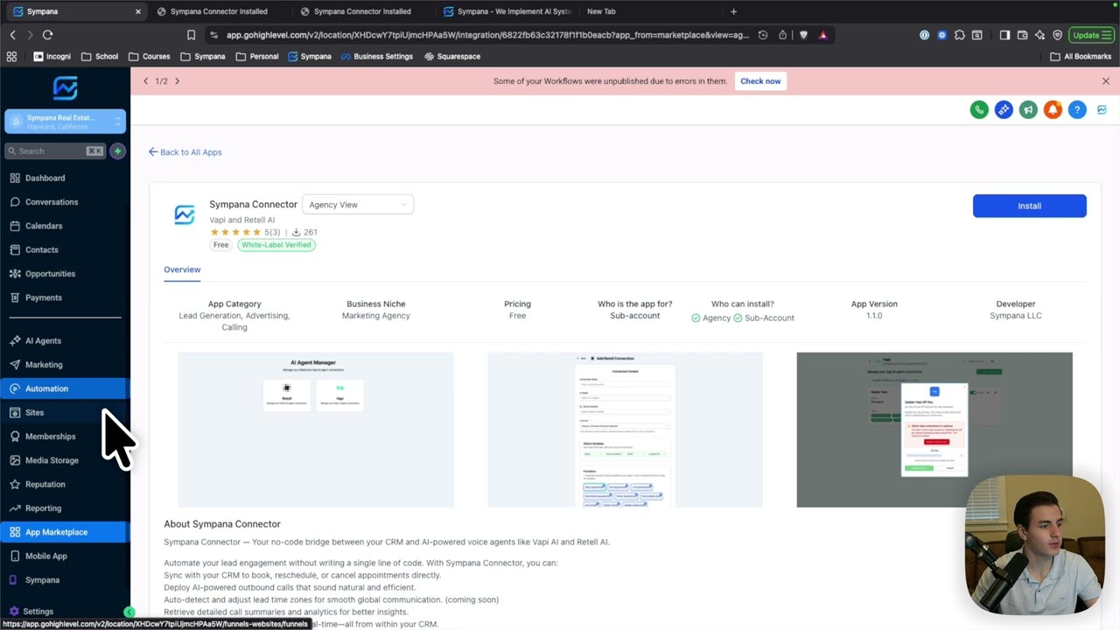
Task: Open the AI Agent Manager screenshot thumbnail
Action: coord(315,430)
